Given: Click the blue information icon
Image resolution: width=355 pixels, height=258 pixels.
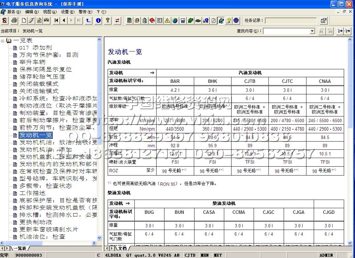Looking at the screenshot, I should (x=98, y=20).
